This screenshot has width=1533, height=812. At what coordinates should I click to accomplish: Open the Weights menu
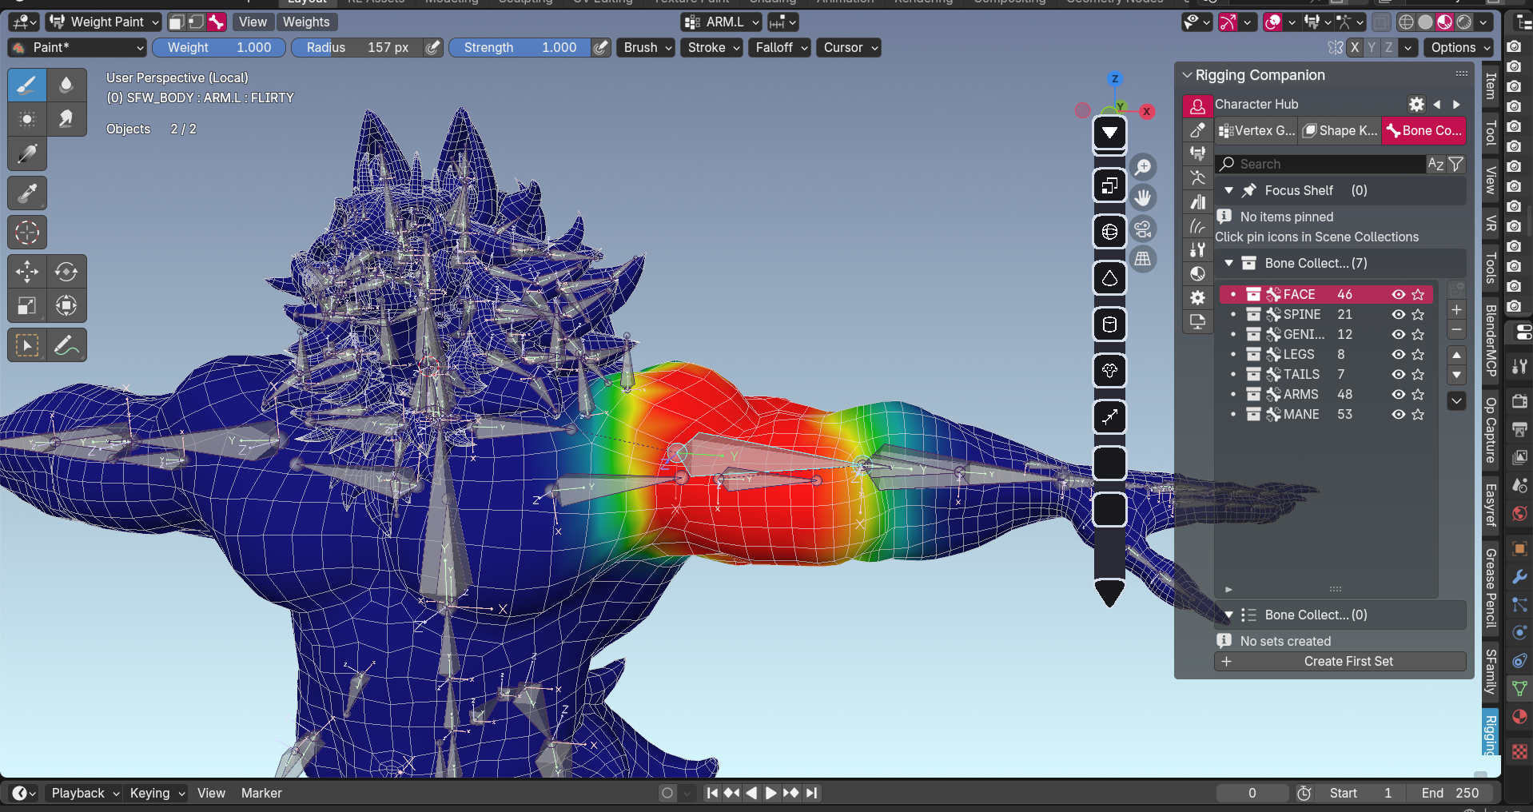pyautogui.click(x=305, y=22)
